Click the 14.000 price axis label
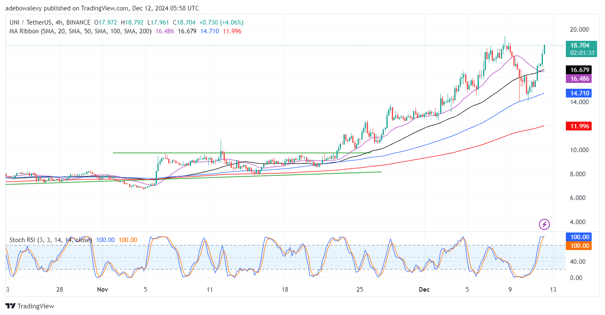The image size is (605, 315). pos(580,102)
